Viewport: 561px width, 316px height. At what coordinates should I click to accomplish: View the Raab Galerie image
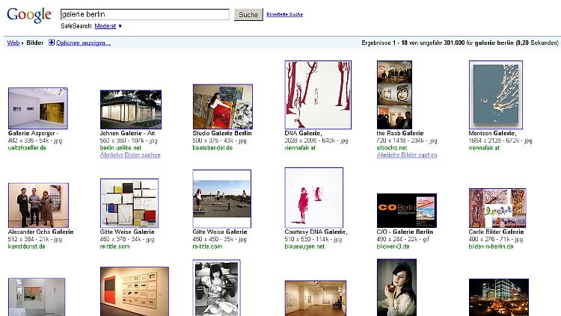[x=394, y=95]
